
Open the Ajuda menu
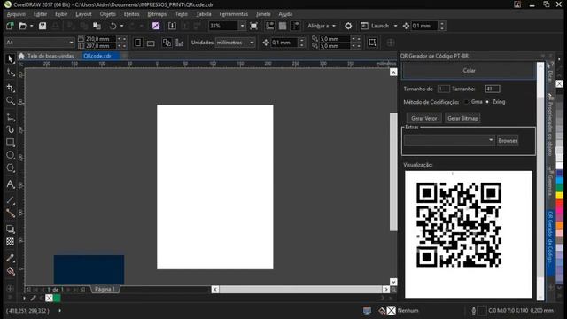[x=285, y=14]
